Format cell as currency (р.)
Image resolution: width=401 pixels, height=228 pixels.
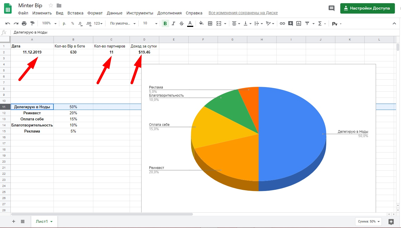pyautogui.click(x=65, y=23)
